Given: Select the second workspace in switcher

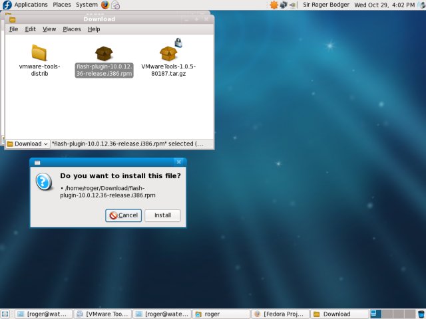Looking at the screenshot, I should coord(387,314).
